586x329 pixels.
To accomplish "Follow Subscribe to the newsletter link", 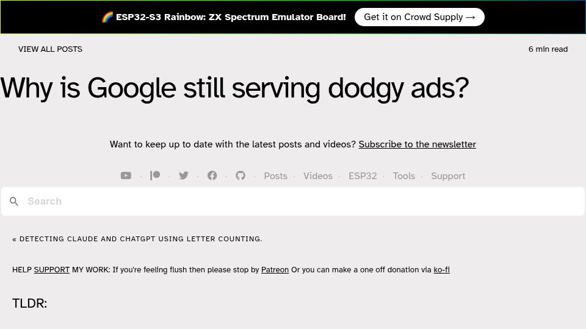I will tap(417, 144).
